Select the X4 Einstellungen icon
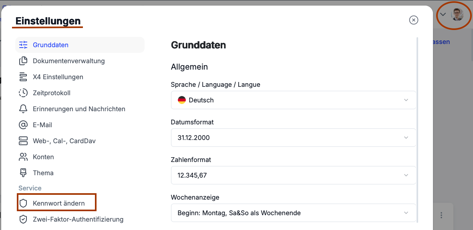The height and width of the screenshot is (230, 473). (23, 77)
